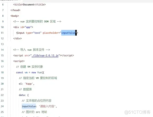153x117 pixels.
Task: Click the inputValue key in data object
Action: 29,106
